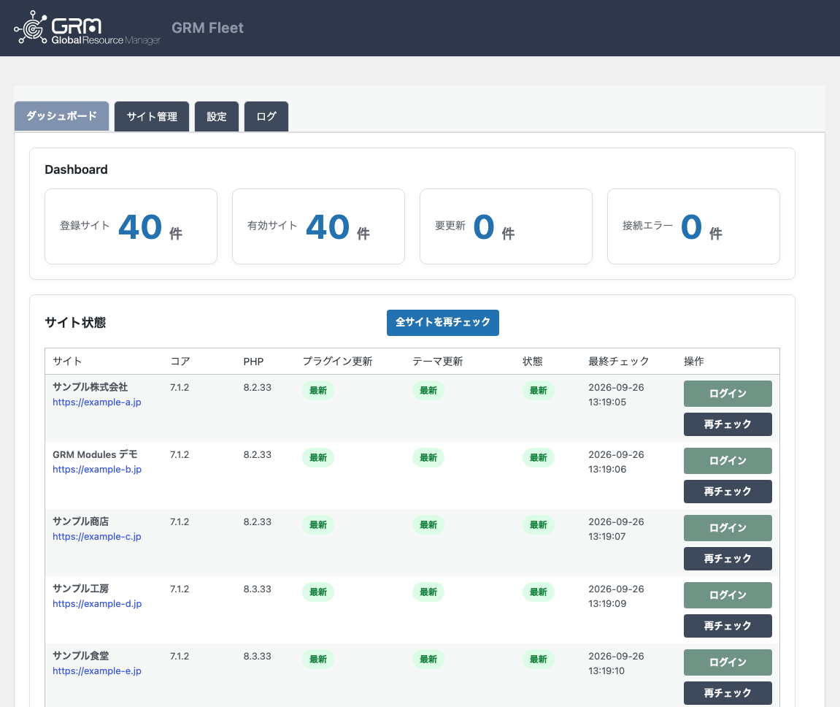The height and width of the screenshot is (707, 840).
Task: Click the Dashboard section heading
Action: (76, 169)
